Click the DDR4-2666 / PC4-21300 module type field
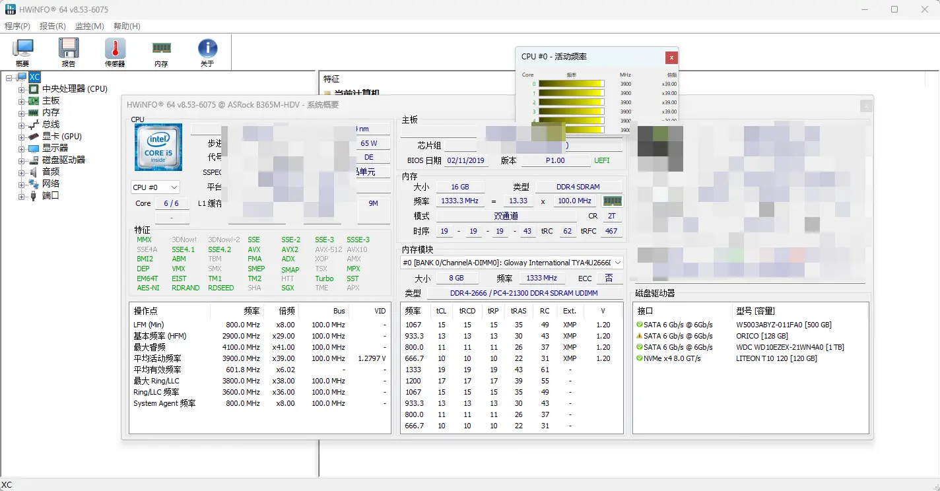Image resolution: width=940 pixels, height=491 pixels. click(524, 293)
